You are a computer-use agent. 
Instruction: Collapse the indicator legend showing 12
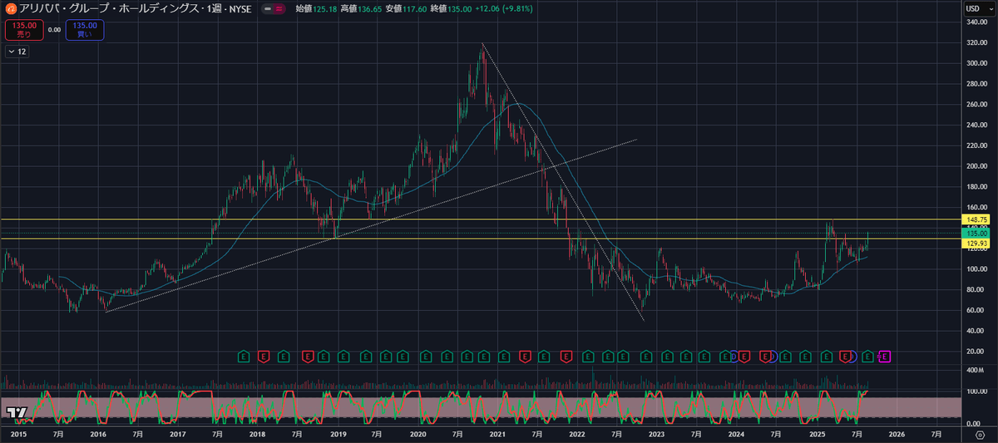[x=17, y=52]
